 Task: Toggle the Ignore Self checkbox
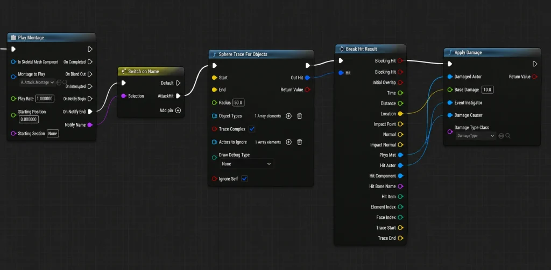(x=245, y=178)
